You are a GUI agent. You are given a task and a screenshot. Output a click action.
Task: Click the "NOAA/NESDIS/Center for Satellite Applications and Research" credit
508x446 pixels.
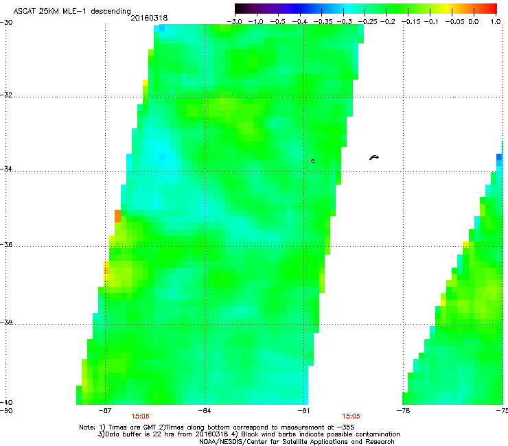pyautogui.click(x=297, y=442)
